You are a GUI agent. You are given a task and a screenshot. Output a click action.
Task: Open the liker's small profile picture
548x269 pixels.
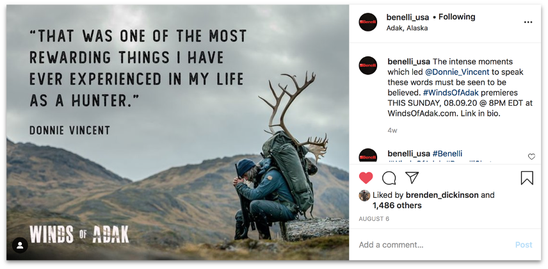364,195
